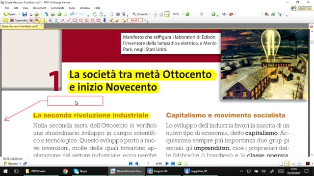Click the Fit Page view icon
The image size is (314, 176).
(161, 14)
